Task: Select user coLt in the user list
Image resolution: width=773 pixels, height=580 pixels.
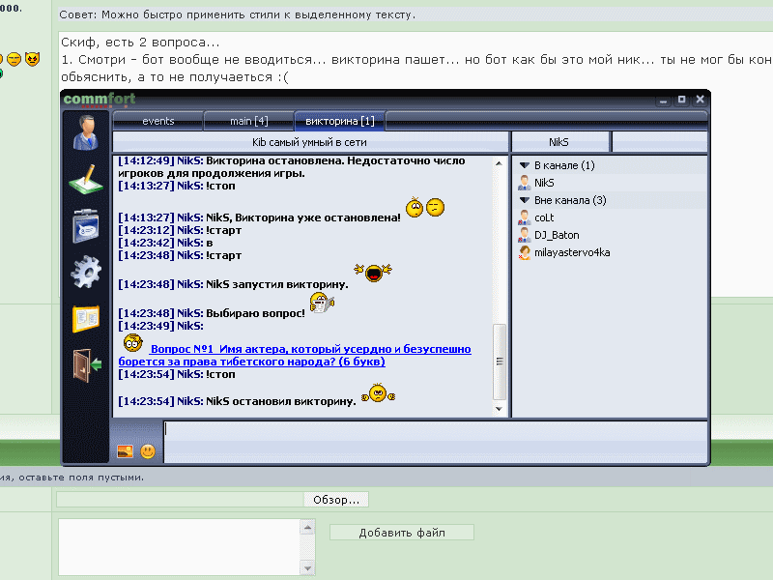Action: tap(544, 217)
